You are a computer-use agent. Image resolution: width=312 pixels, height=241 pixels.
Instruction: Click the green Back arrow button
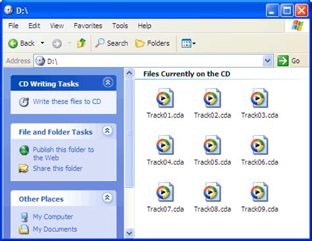pyautogui.click(x=13, y=43)
